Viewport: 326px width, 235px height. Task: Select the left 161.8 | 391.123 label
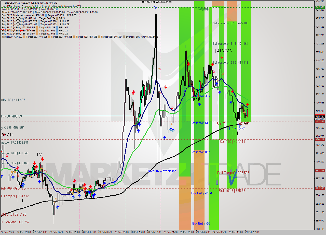(x=13, y=215)
